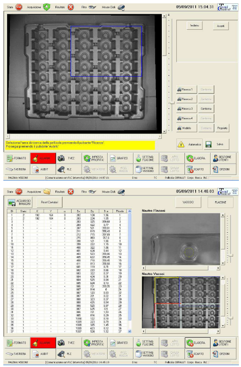Switch to the VASSOIO view
The width and height of the screenshot is (241, 367).
[x=188, y=202]
